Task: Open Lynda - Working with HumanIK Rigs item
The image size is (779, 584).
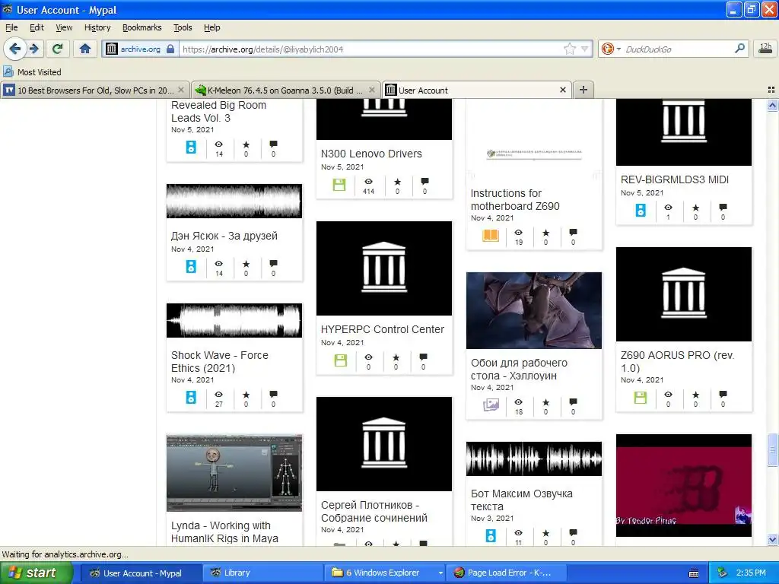Action: click(x=224, y=532)
